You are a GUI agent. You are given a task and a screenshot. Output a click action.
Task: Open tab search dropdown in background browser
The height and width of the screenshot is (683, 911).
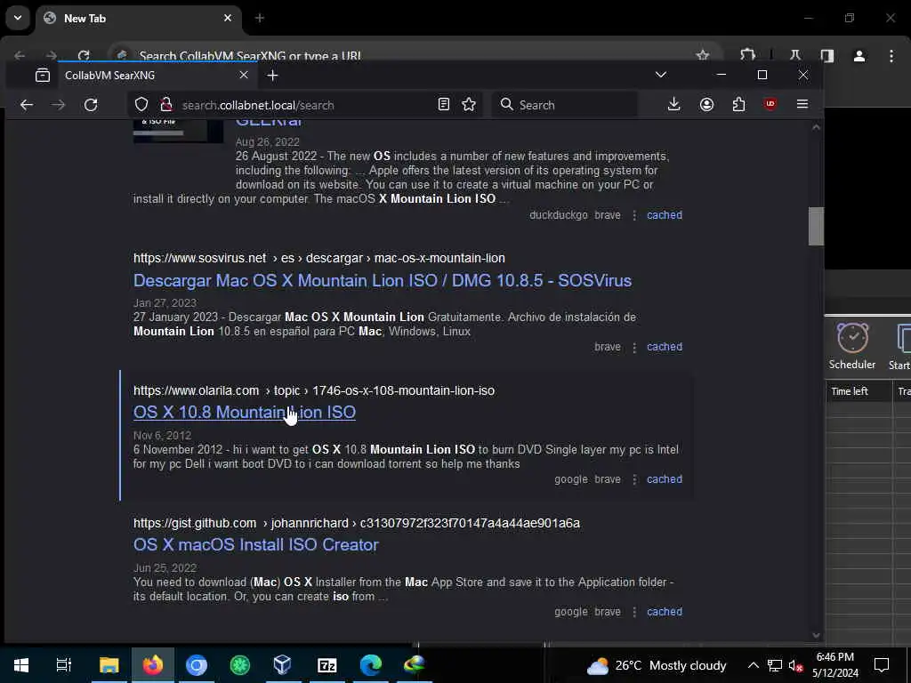[x=18, y=18]
